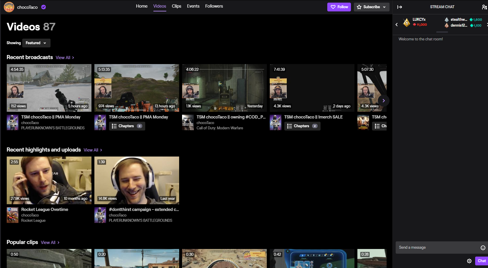Viewport: 488px width, 268px height.
Task: Play the 4:54:35 PMA Monday broadcast
Action: (x=49, y=88)
